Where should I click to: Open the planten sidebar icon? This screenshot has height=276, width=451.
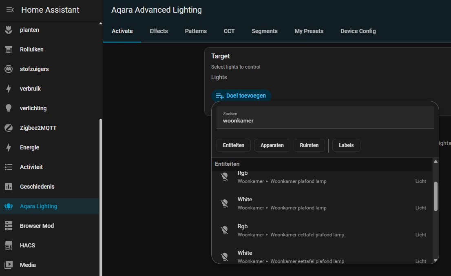pos(9,30)
